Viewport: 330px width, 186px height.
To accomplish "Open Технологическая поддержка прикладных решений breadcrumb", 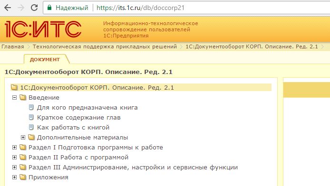I will [x=105, y=46].
